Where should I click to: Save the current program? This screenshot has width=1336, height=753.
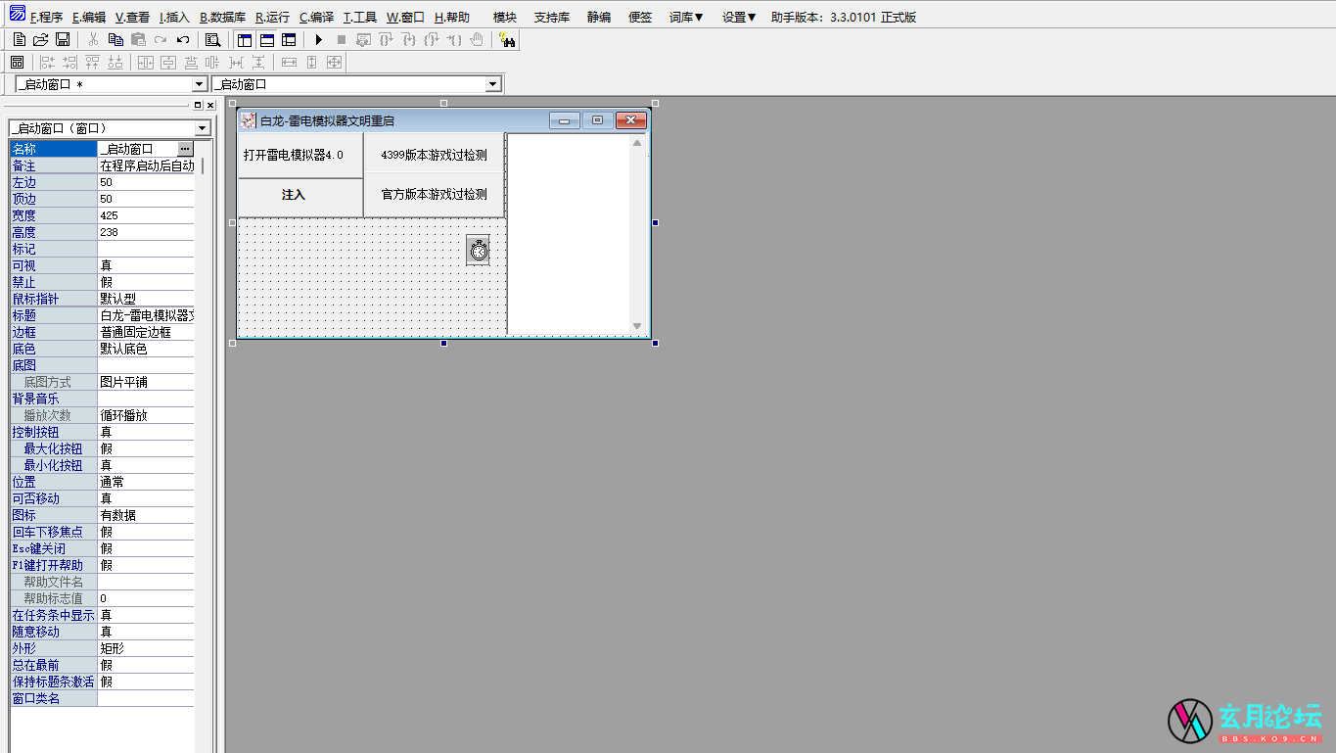click(x=63, y=40)
